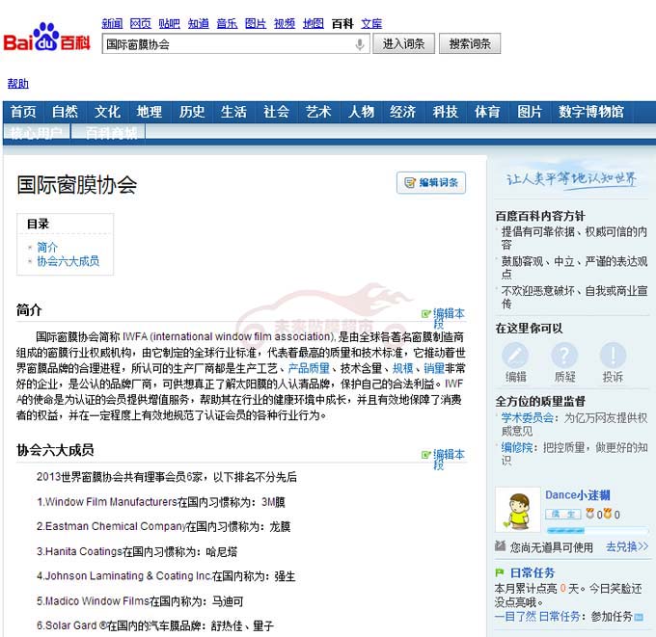Image resolution: width=656 pixels, height=637 pixels.
Task: Open the 销量 article link
Action: click(434, 368)
